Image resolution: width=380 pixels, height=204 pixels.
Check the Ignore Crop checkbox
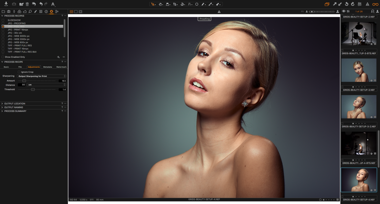click(x=19, y=72)
